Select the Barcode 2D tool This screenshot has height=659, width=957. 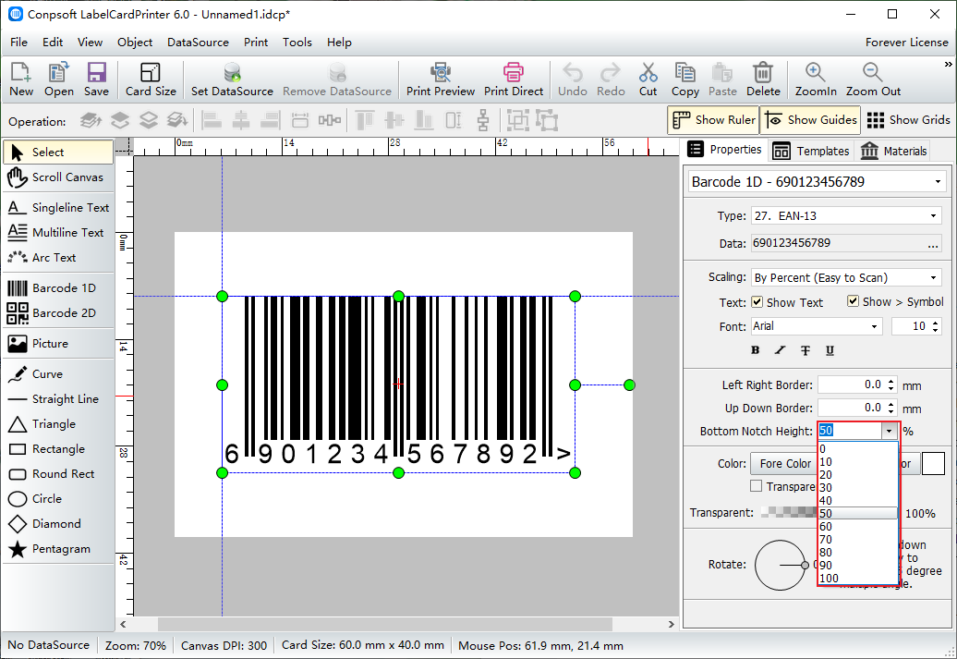[x=58, y=312]
